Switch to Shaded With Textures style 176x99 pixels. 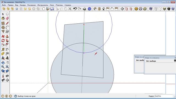(169, 9)
